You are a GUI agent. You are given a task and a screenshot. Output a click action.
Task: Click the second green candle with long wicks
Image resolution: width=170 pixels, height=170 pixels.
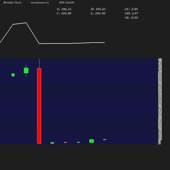(26, 70)
